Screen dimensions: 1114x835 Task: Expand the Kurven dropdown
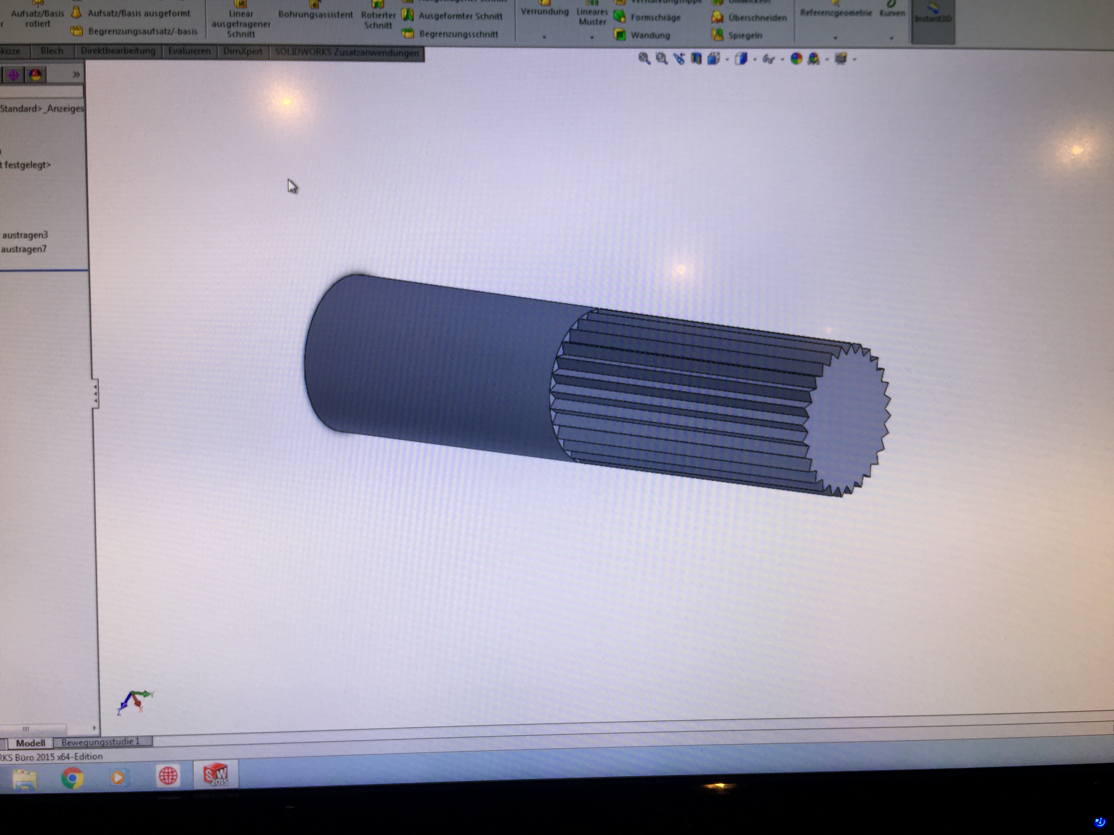click(x=891, y=38)
